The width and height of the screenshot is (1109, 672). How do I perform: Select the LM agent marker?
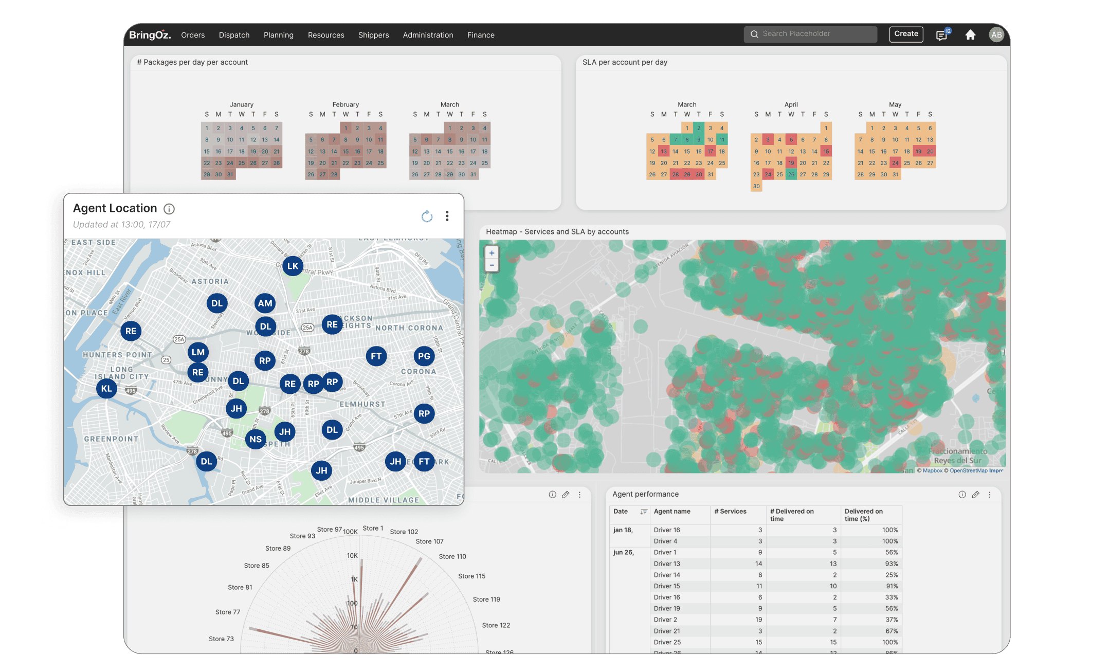pyautogui.click(x=198, y=352)
